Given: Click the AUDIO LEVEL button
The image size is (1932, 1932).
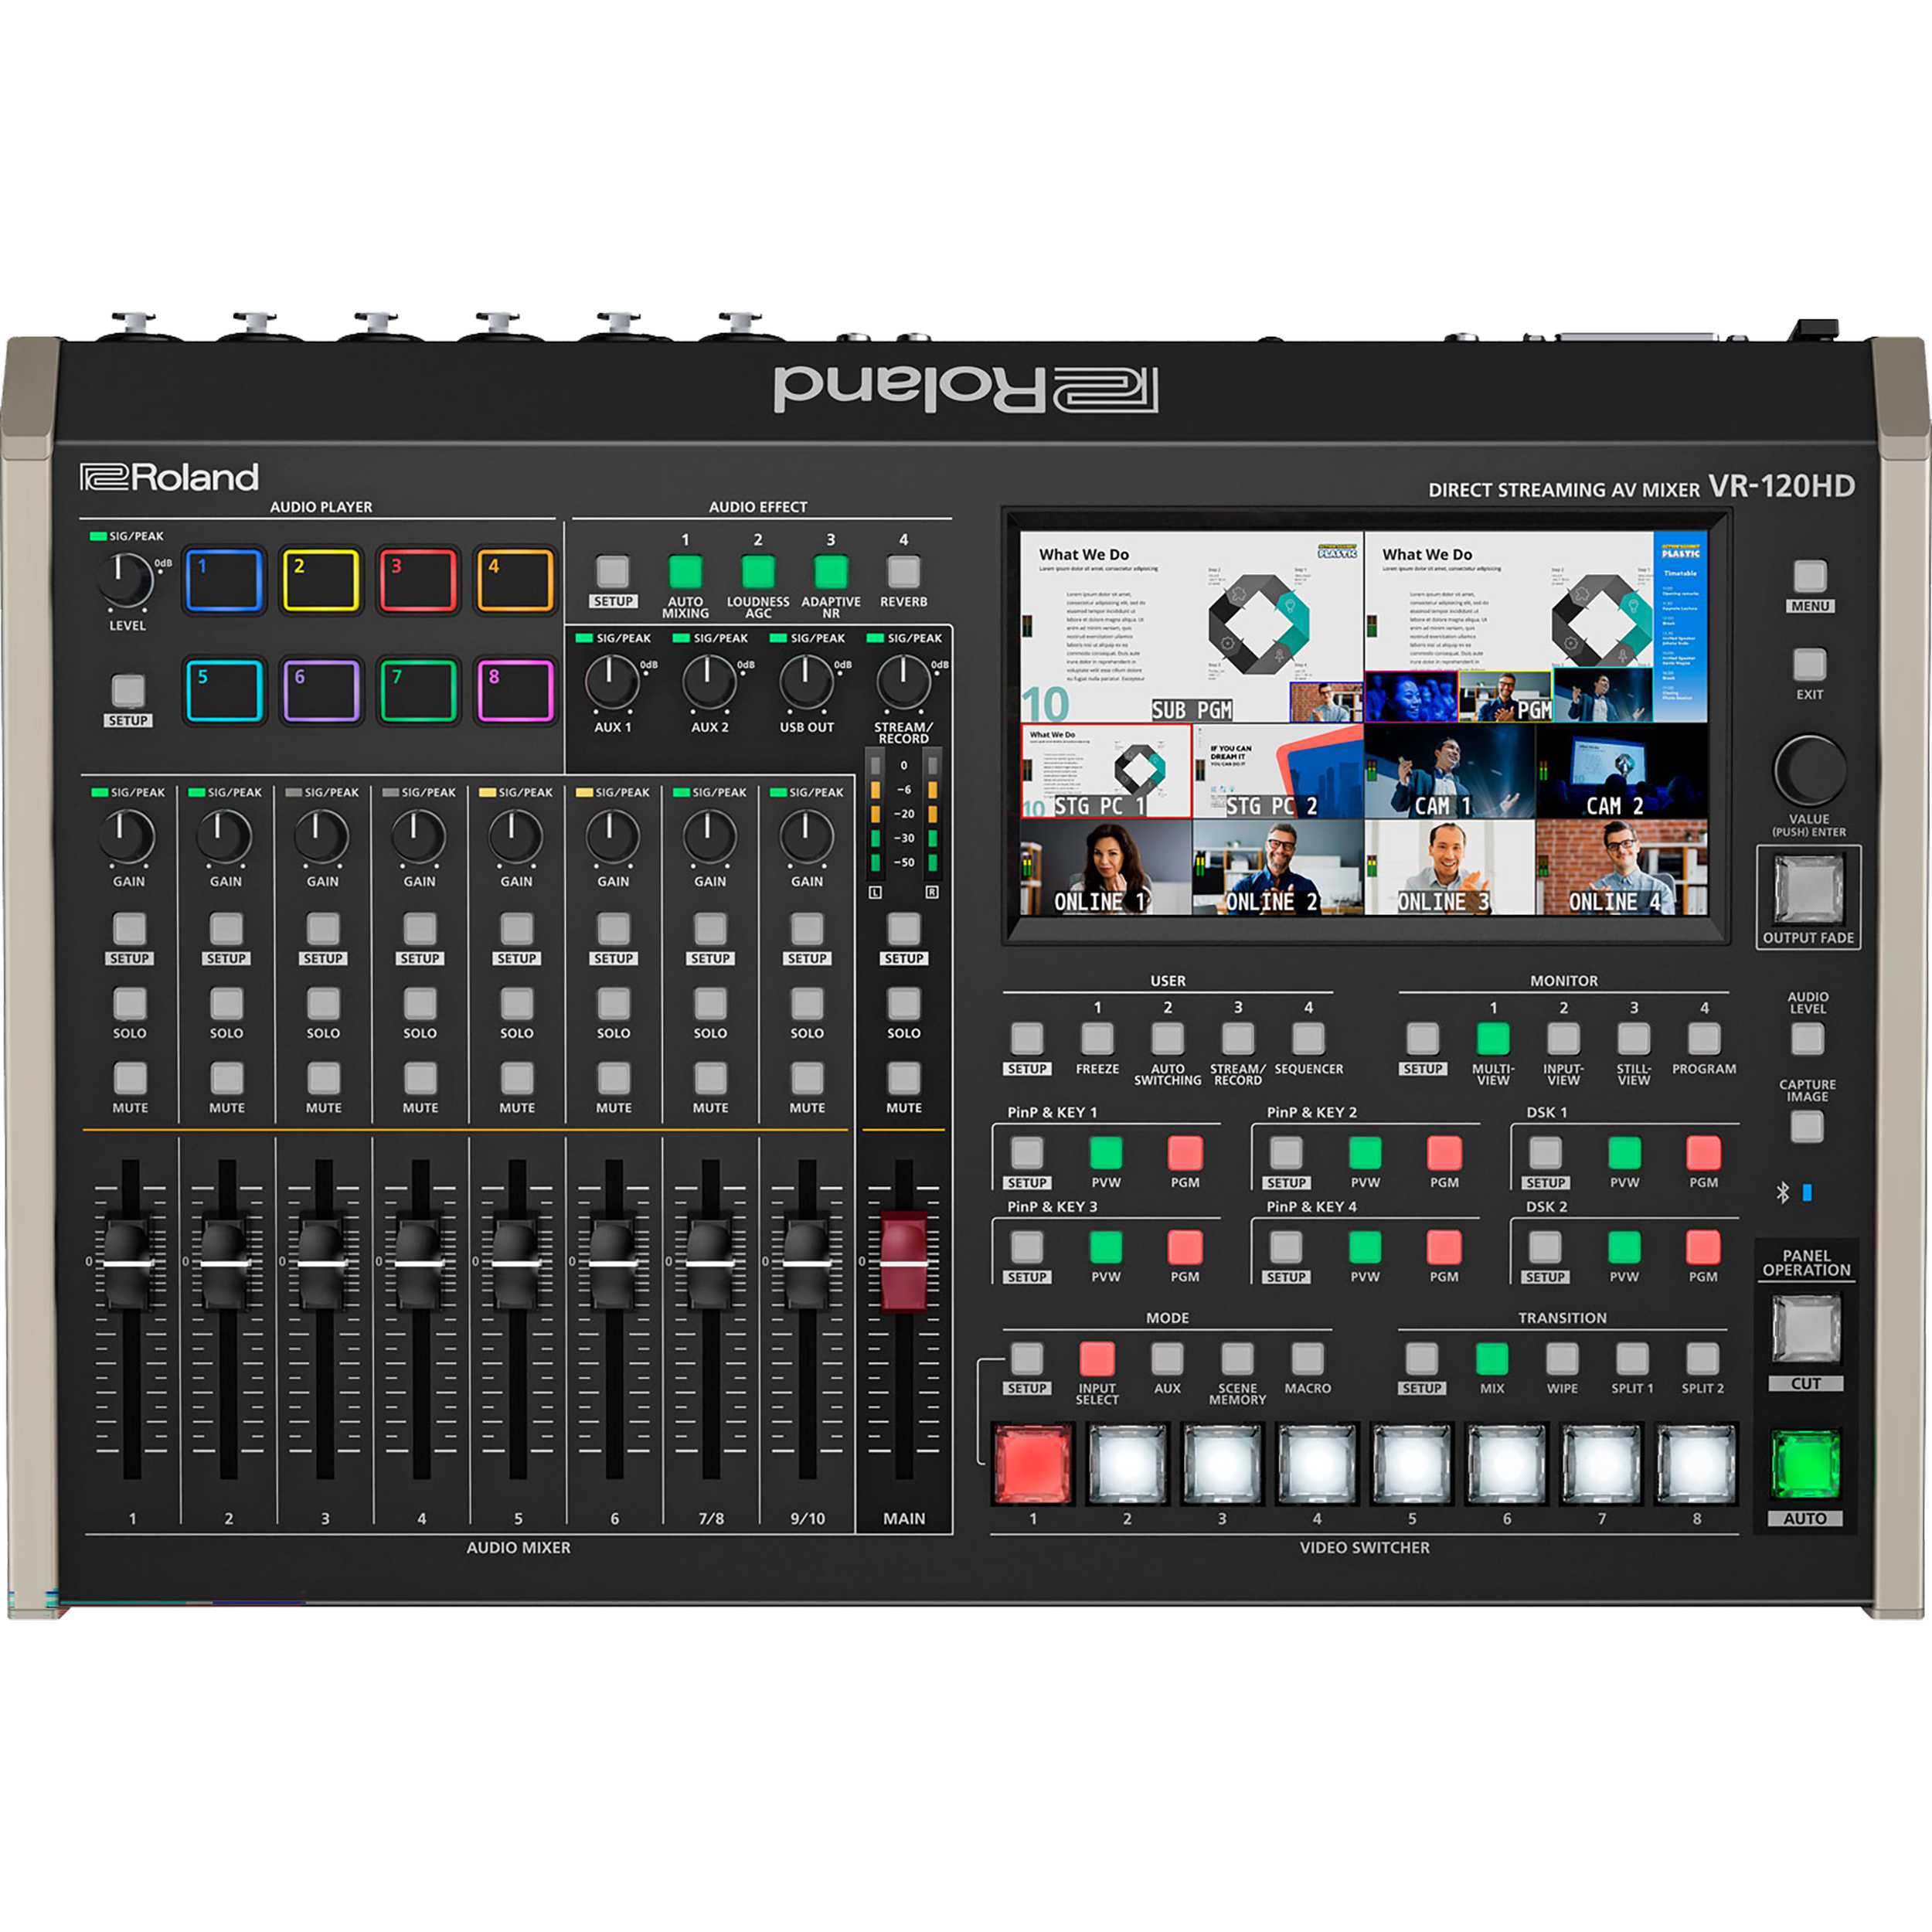Looking at the screenshot, I should [x=1807, y=1040].
